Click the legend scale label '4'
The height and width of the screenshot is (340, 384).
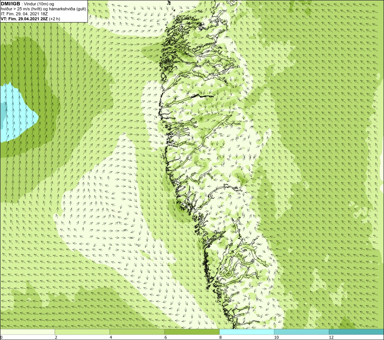tap(111, 337)
